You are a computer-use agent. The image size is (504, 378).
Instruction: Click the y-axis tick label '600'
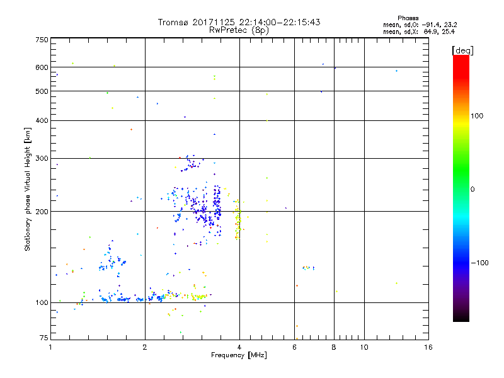[42, 67]
